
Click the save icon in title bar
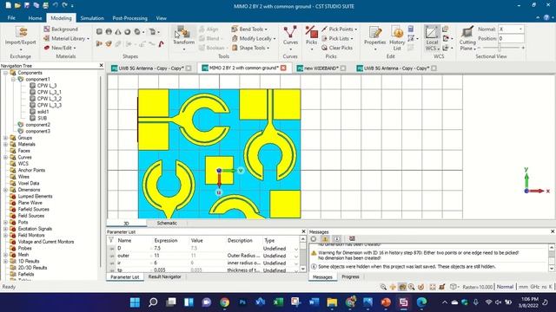click(27, 5)
